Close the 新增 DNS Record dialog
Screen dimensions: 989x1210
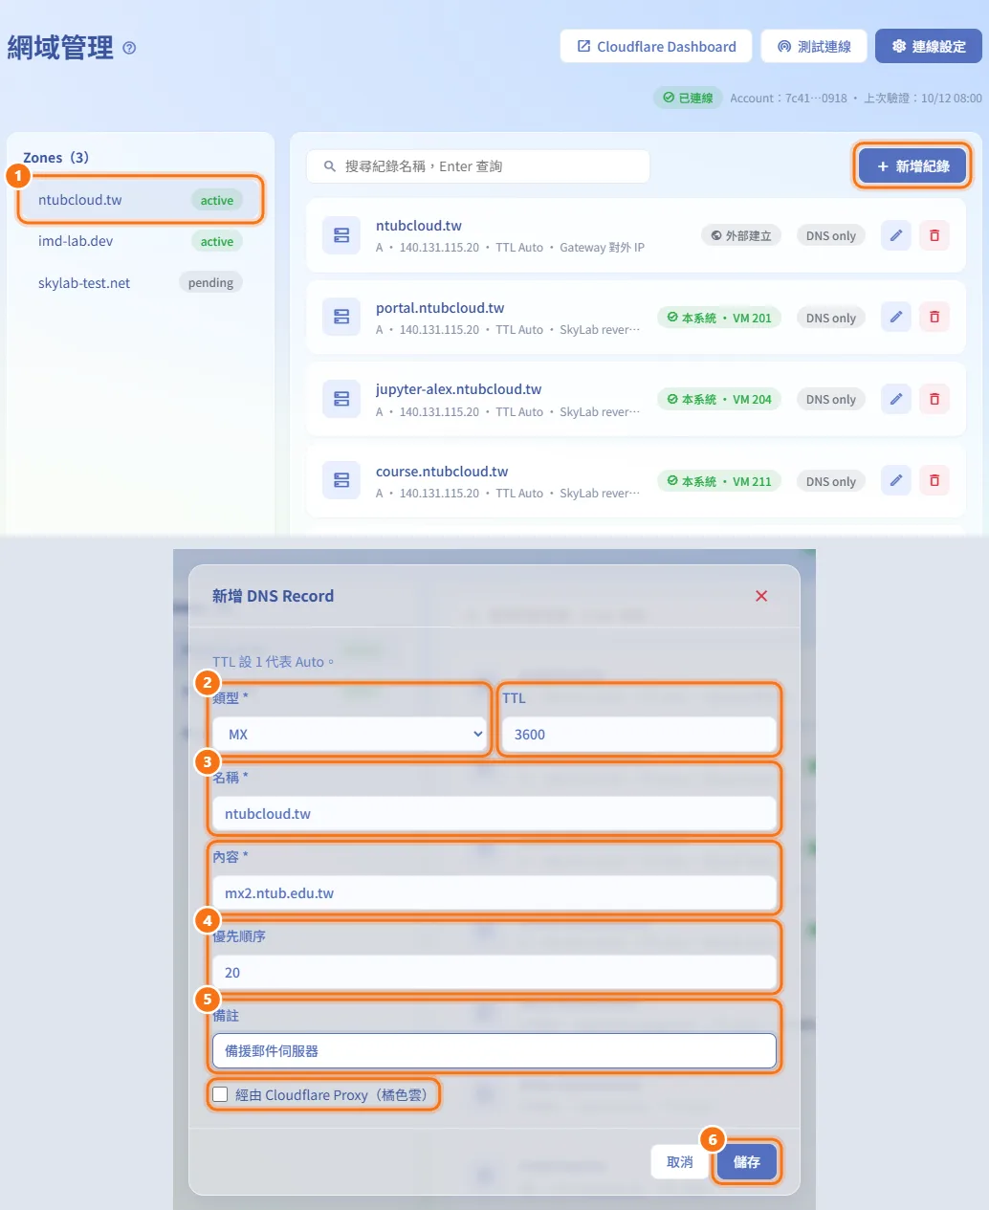[761, 596]
